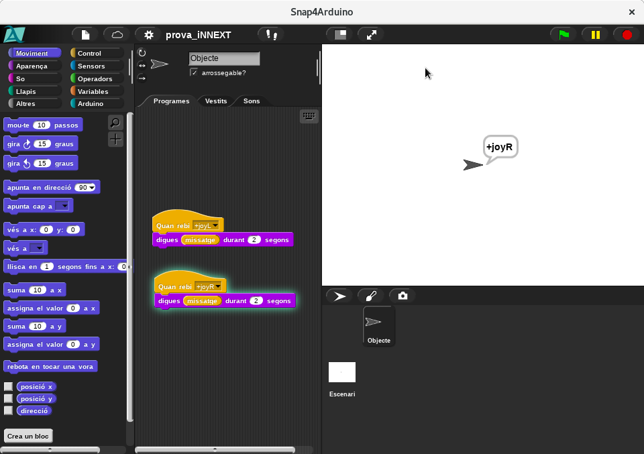644x454 pixels.
Task: Switch to the Sons tab
Action: click(252, 101)
